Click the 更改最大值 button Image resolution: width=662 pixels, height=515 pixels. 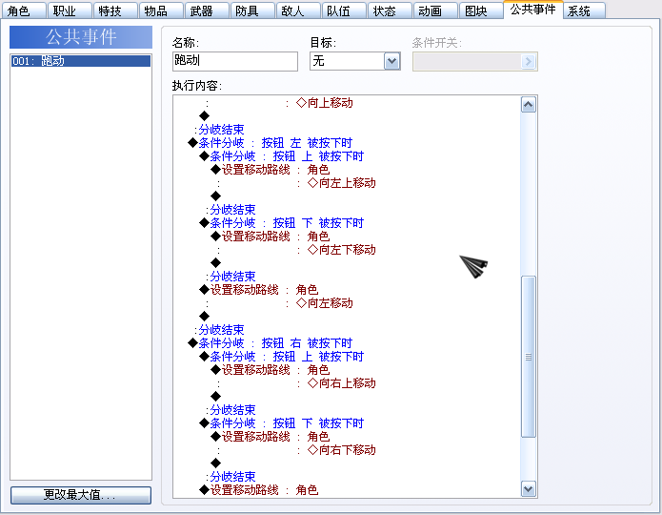click(81, 495)
